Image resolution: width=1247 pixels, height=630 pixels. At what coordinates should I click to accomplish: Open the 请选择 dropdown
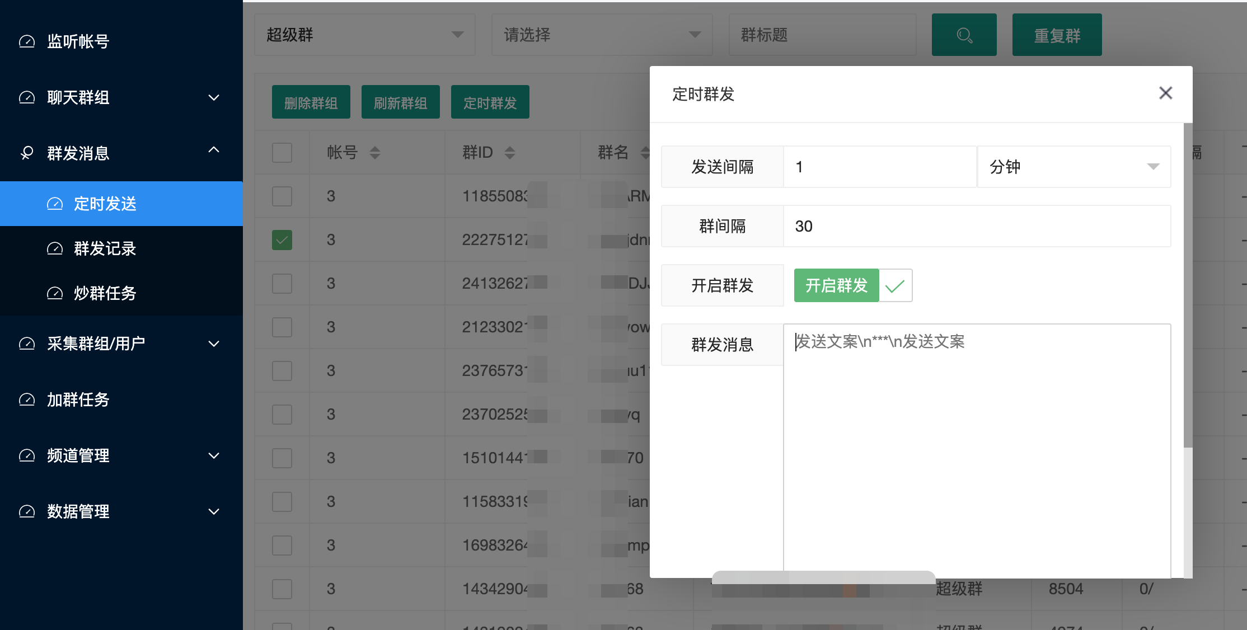pos(602,35)
